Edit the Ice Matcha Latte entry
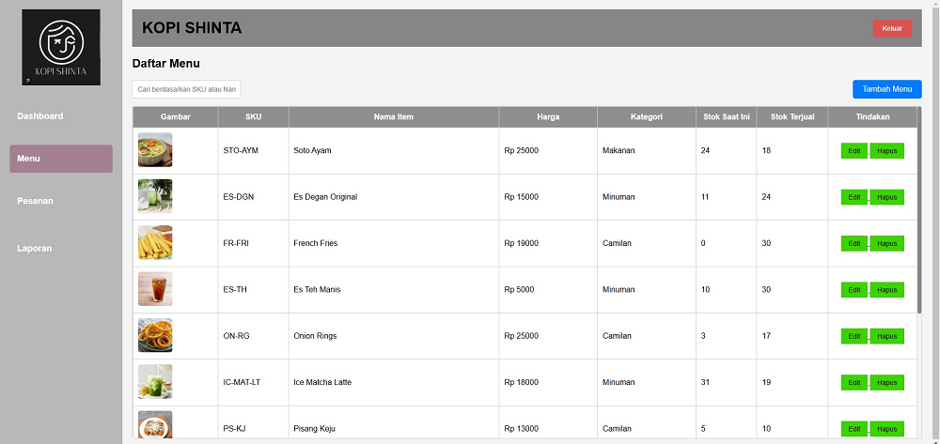Image resolution: width=940 pixels, height=444 pixels. point(854,382)
